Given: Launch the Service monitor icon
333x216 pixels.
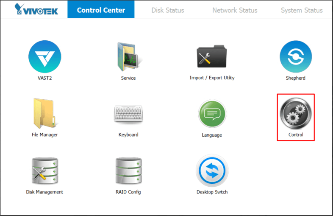Looking at the screenshot, I should click(x=128, y=56).
